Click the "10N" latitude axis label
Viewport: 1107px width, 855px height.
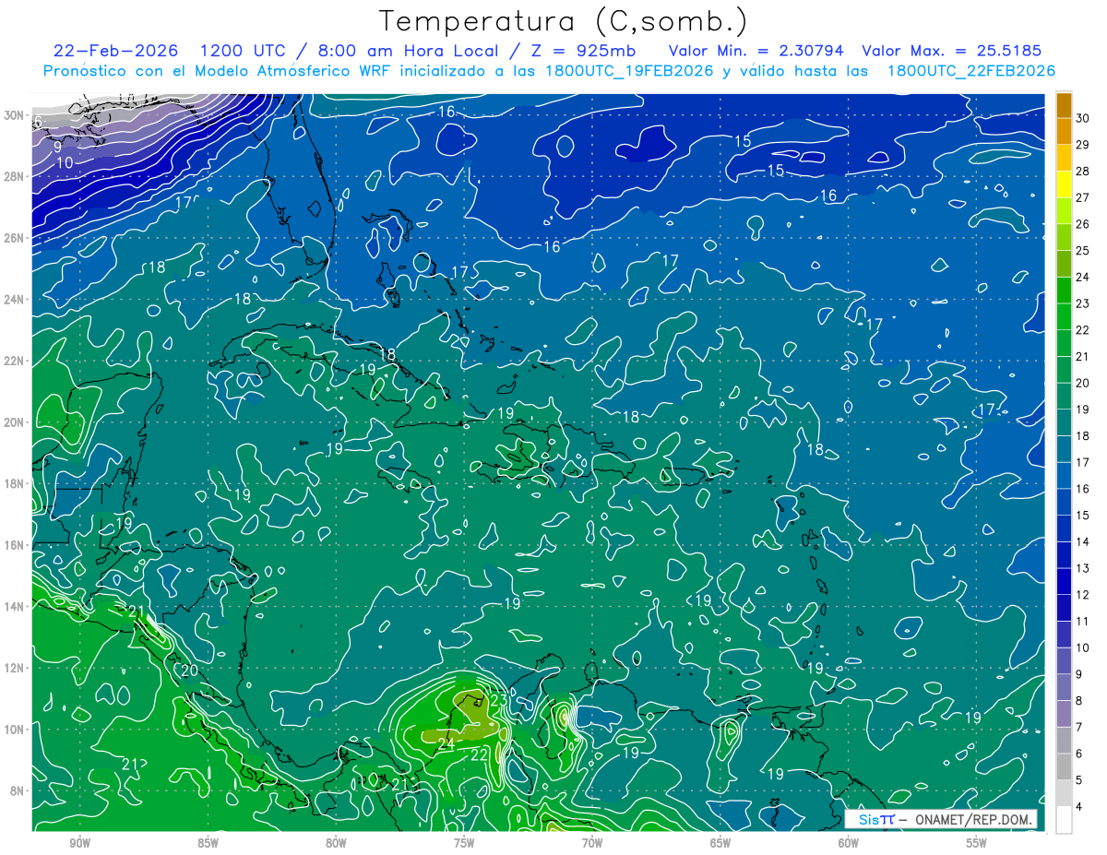[x=14, y=729]
